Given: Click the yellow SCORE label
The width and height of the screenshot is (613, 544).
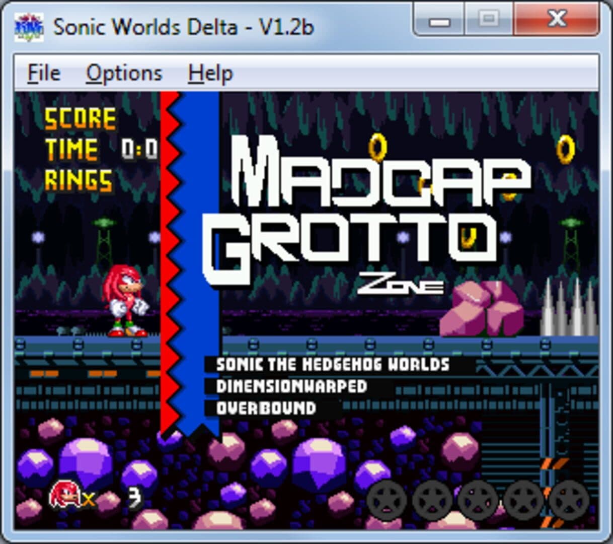Looking at the screenshot, I should click(x=81, y=119).
